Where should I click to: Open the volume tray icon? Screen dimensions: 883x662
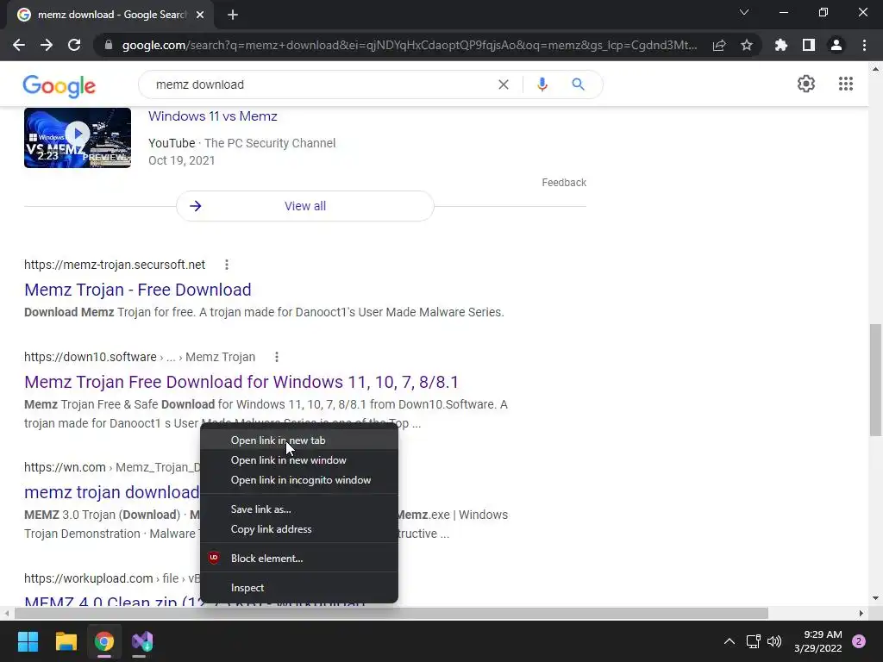[774, 641]
